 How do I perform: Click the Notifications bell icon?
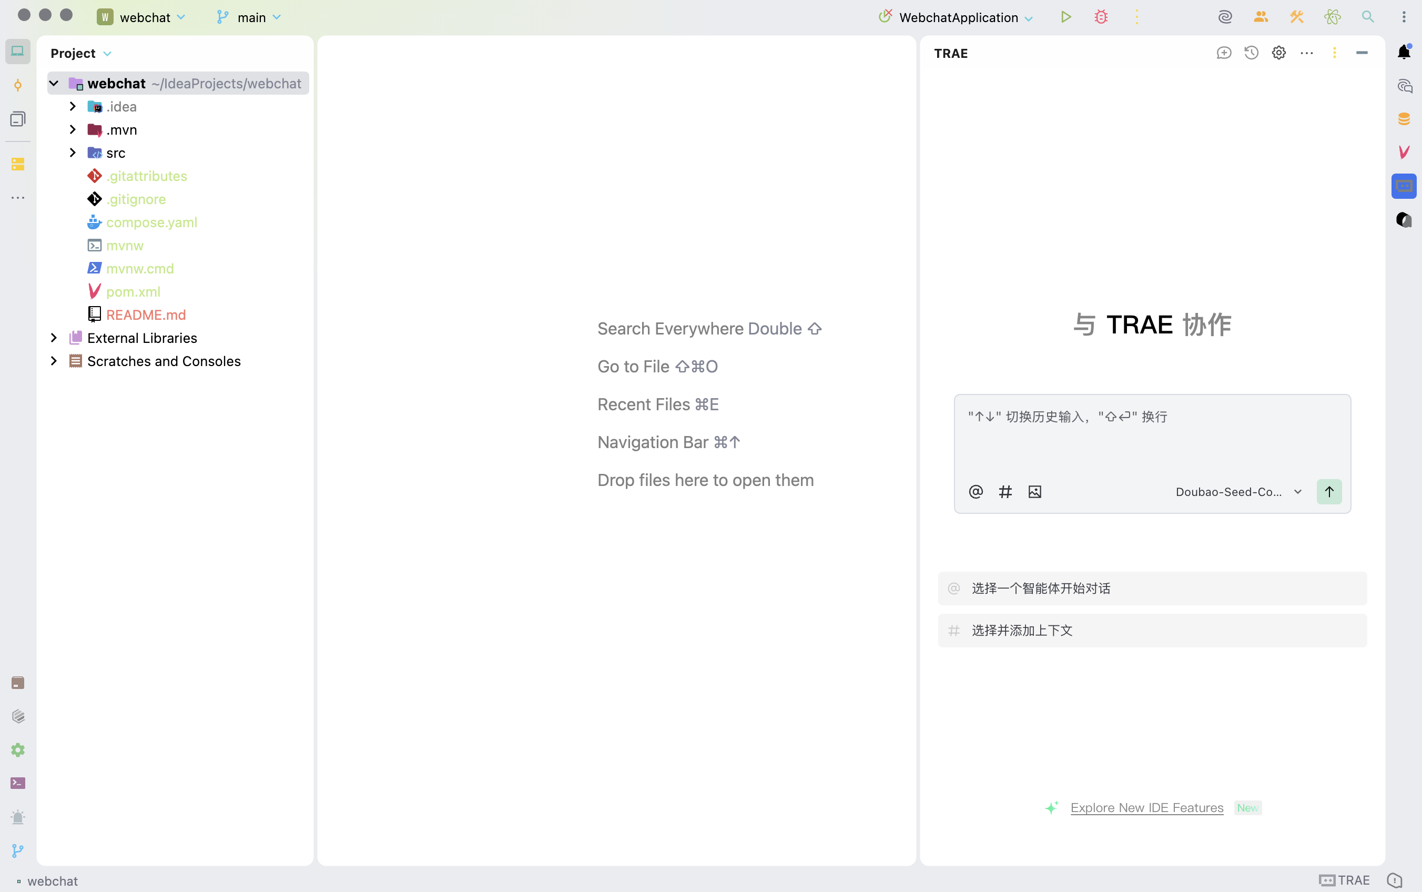(x=1404, y=52)
